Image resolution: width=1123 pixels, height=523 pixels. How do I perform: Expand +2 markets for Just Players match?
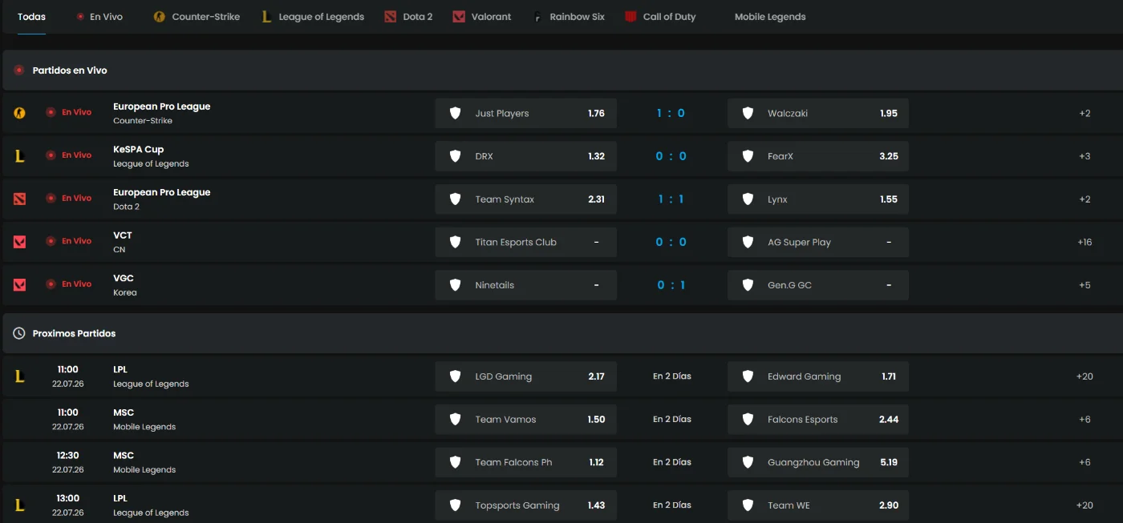point(1084,114)
